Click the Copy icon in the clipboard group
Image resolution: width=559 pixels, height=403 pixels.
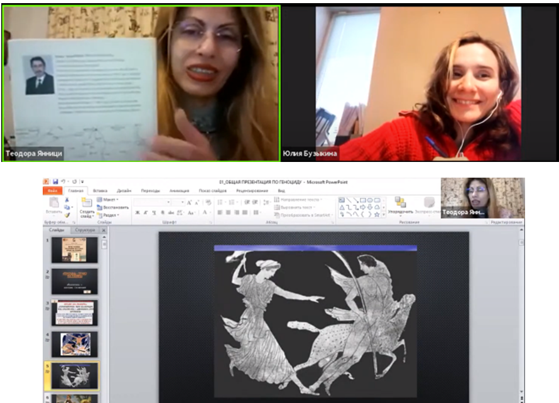click(x=67, y=207)
